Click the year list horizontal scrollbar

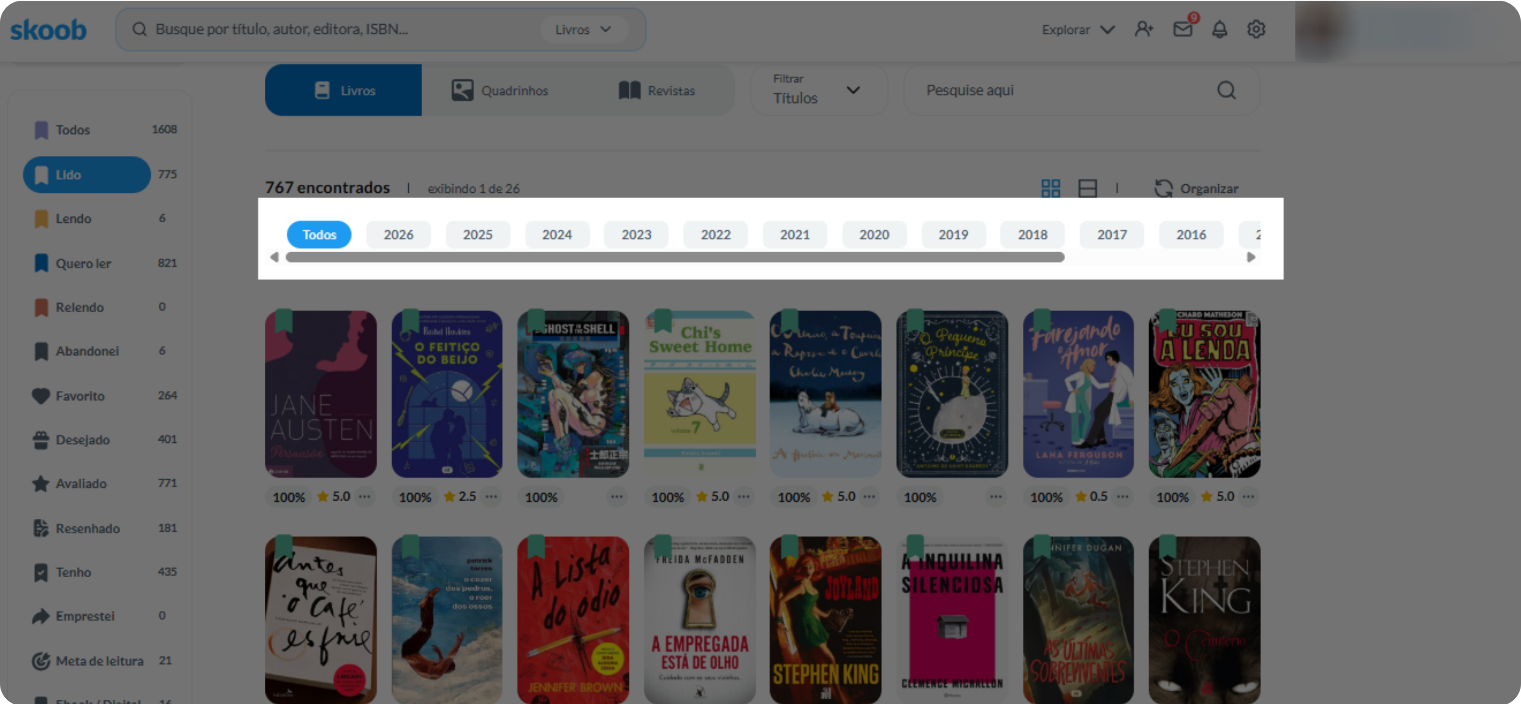(675, 257)
